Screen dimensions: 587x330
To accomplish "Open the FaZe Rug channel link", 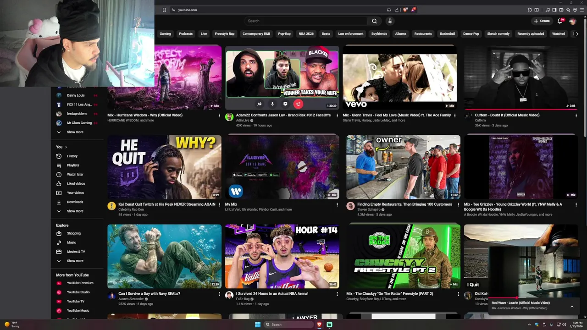I will tap(243, 299).
